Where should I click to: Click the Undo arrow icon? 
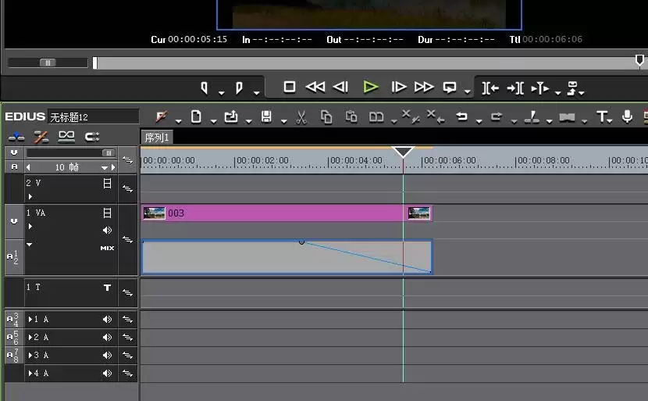click(x=461, y=116)
